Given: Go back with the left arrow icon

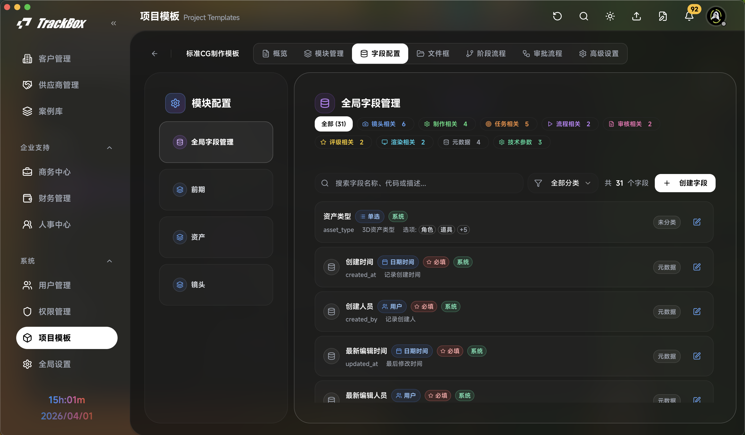Looking at the screenshot, I should 154,53.
